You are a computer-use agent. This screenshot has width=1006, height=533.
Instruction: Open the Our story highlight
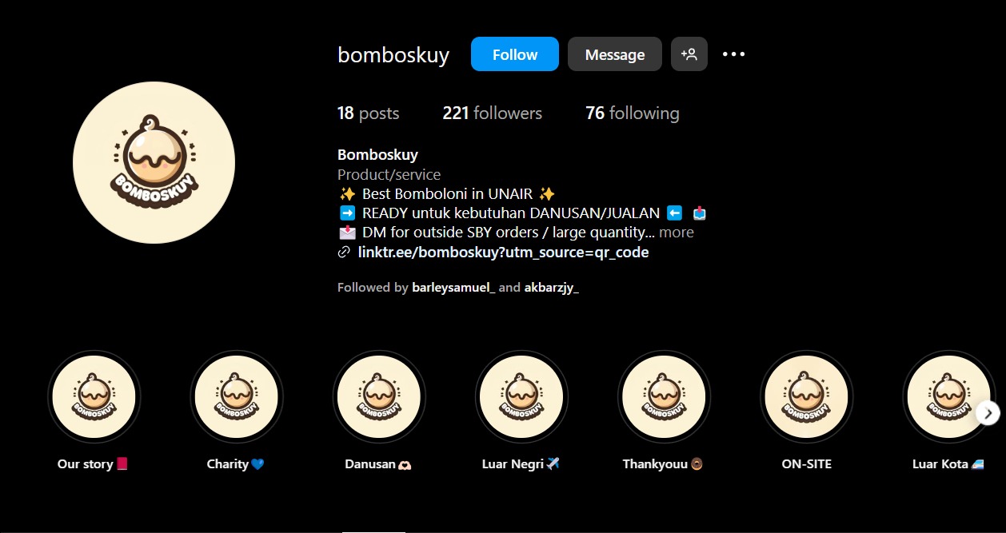tap(94, 397)
